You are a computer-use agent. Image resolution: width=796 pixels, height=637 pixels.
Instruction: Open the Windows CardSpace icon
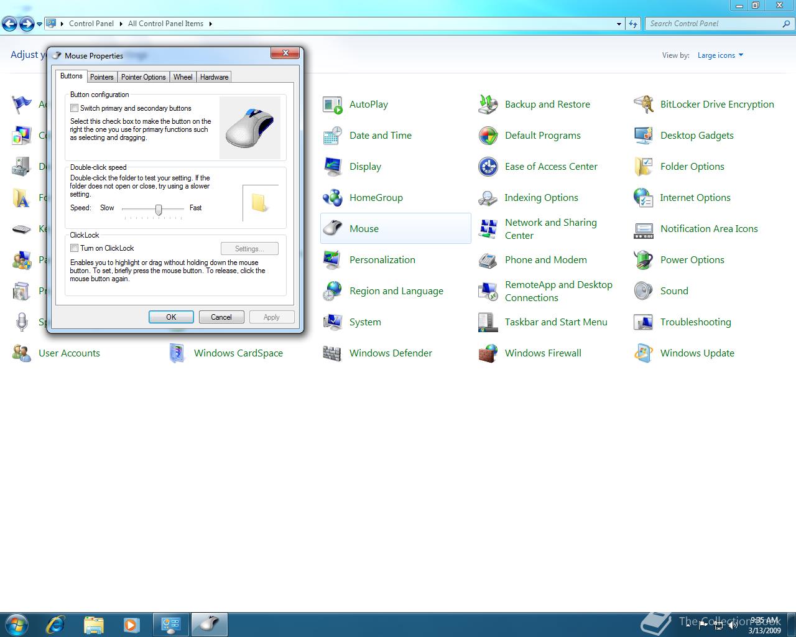tap(177, 353)
